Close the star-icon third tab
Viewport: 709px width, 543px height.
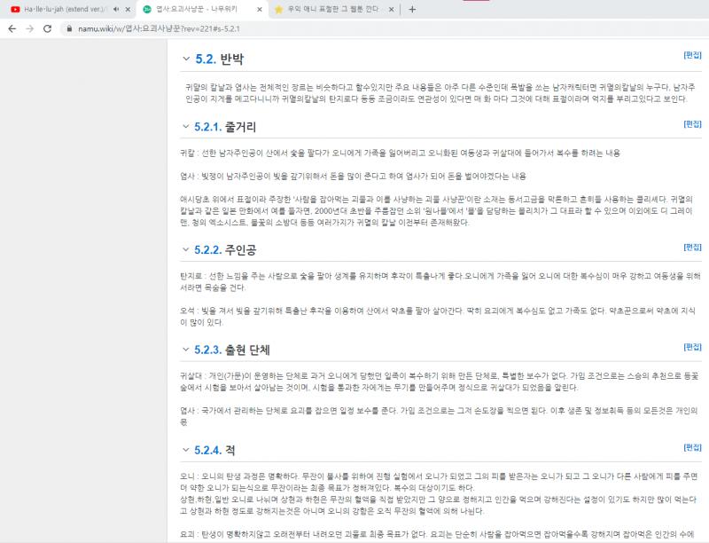391,9
